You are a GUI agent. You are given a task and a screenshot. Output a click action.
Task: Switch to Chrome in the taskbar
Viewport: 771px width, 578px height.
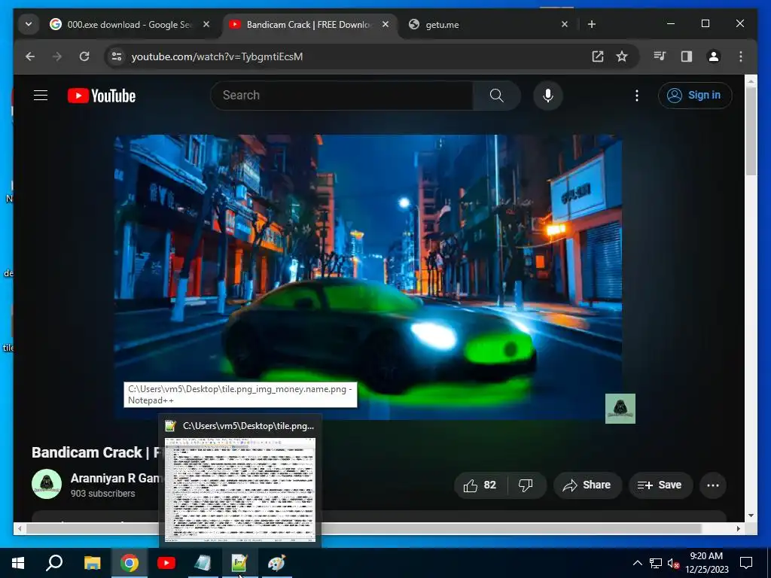[x=130, y=563]
